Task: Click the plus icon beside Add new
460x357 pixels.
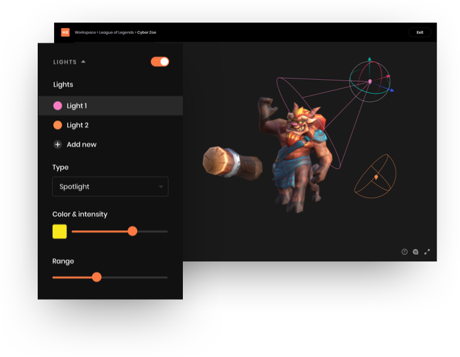Action: (58, 145)
